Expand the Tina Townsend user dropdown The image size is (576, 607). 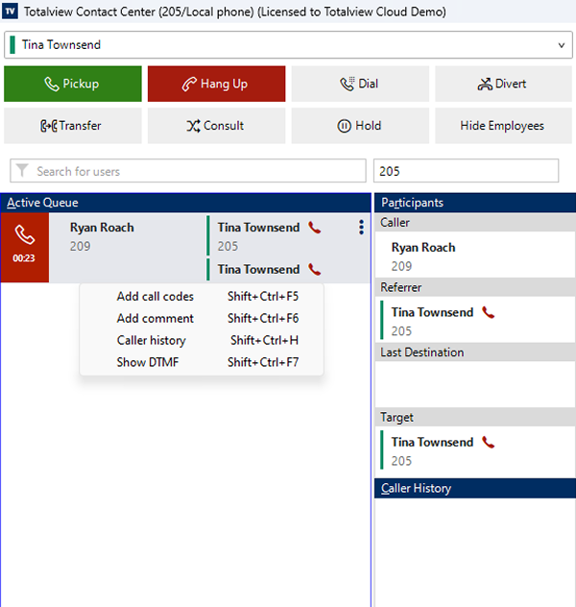click(x=562, y=45)
